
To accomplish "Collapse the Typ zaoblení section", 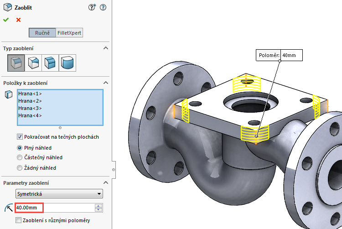I will (x=106, y=48).
